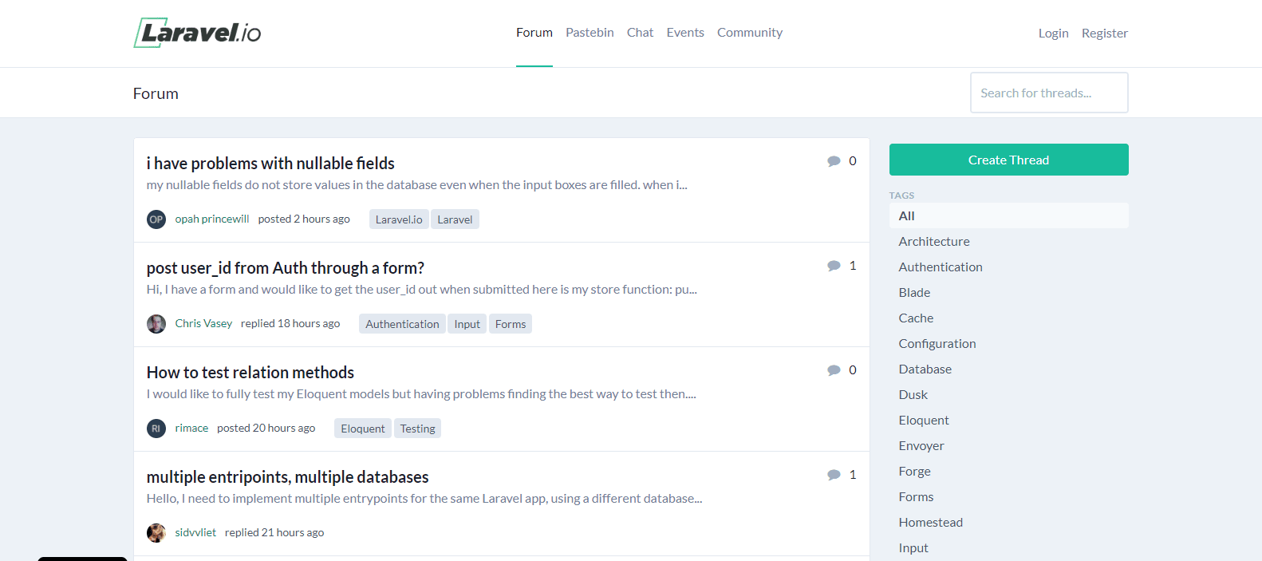Screen dimensions: 1262x561
Task: Click the Laravel.io logo
Action: (x=197, y=33)
